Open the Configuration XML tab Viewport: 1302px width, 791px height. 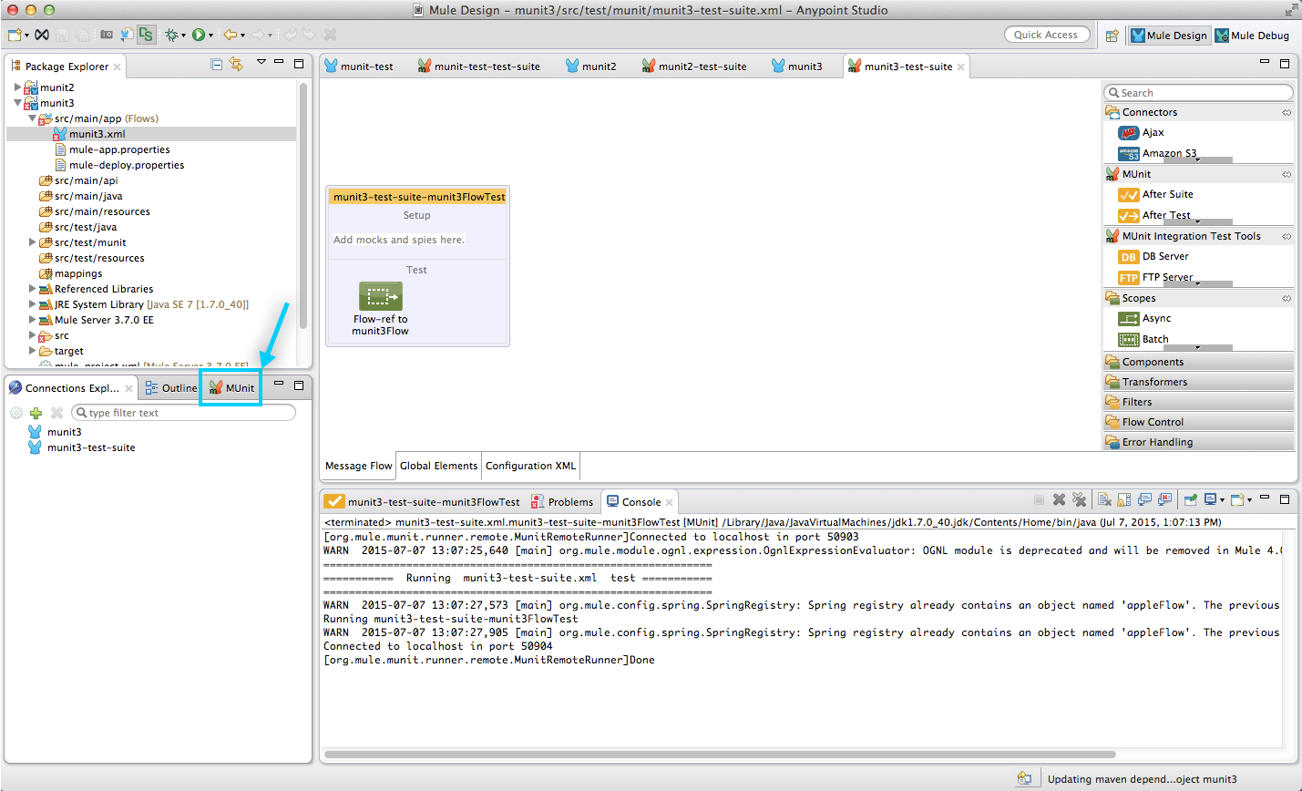[530, 466]
